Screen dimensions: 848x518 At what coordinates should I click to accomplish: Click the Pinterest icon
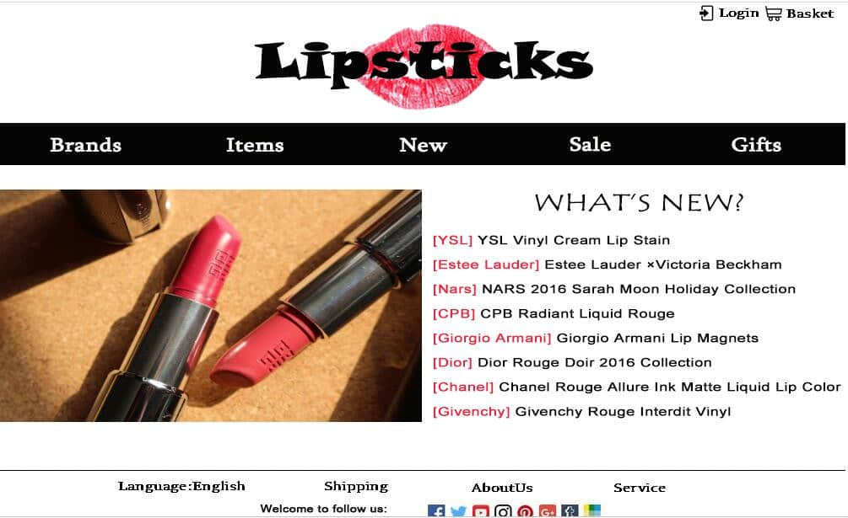click(525, 511)
